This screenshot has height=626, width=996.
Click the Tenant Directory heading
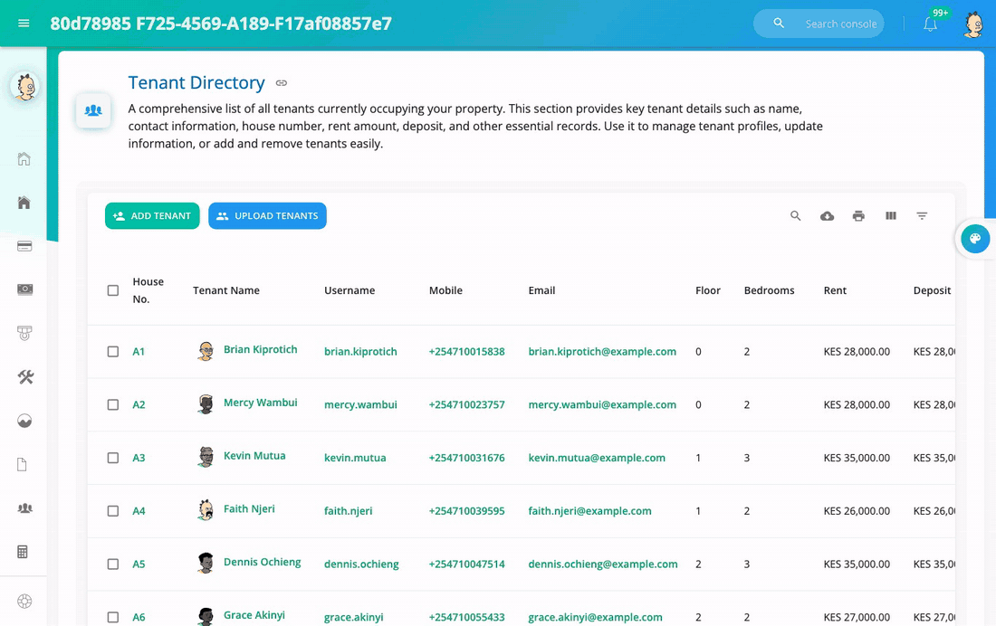(x=196, y=82)
